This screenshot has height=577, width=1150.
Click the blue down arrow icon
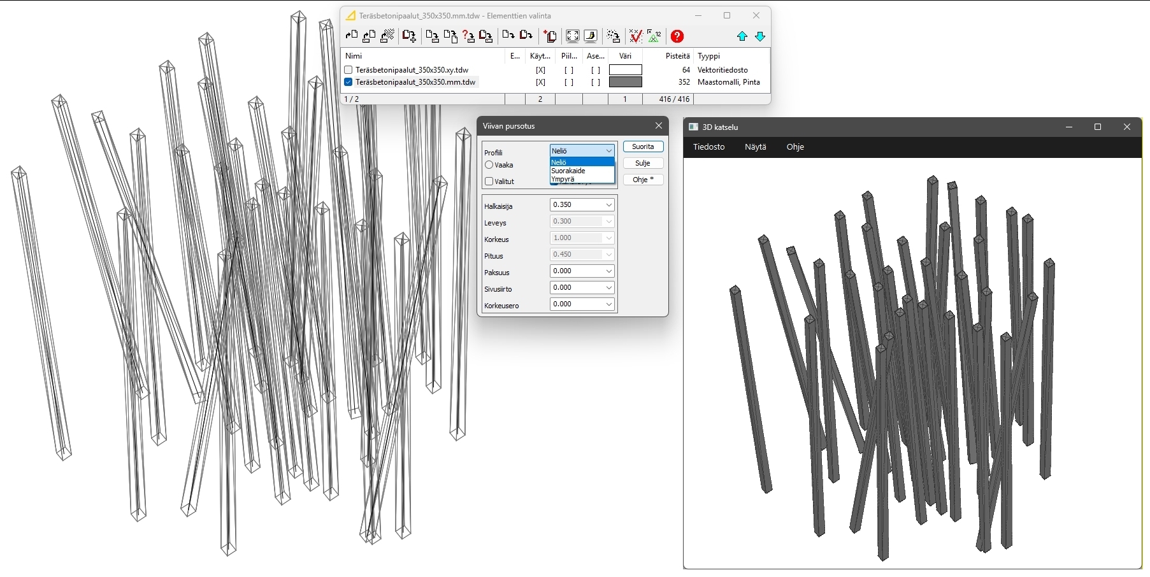point(760,36)
